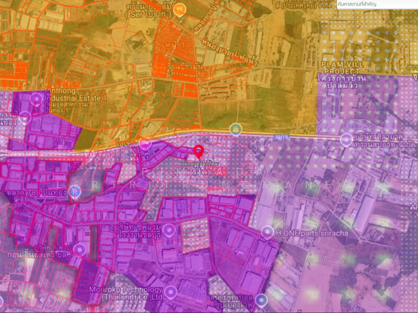Open the Pinthong Industrial Estate 1 marker
This screenshot has width=418, height=313.
[x=37, y=98]
